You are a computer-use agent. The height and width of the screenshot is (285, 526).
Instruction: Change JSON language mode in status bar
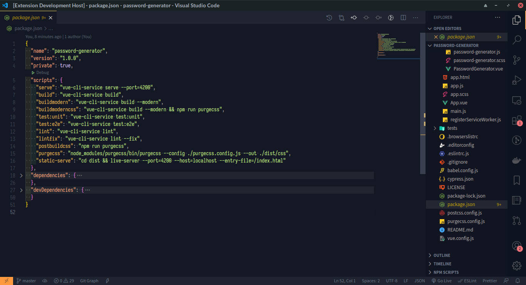pos(420,281)
